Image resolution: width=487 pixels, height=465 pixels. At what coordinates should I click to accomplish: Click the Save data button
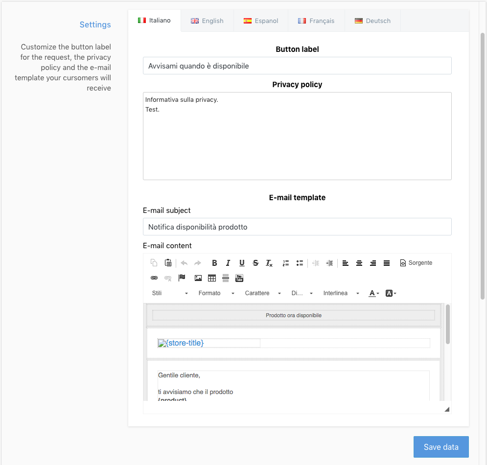pos(441,446)
